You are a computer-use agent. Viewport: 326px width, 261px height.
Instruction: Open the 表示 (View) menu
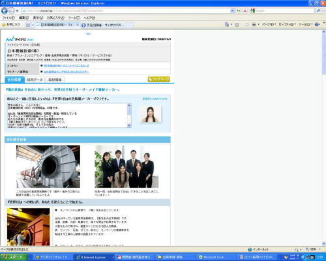coord(38,18)
